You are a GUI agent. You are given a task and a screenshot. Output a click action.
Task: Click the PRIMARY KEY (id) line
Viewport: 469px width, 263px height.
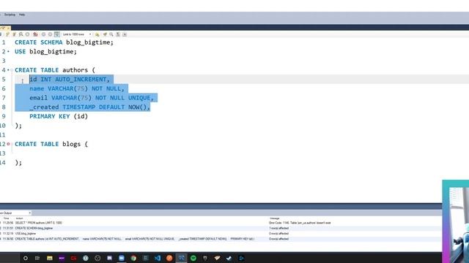coord(59,116)
